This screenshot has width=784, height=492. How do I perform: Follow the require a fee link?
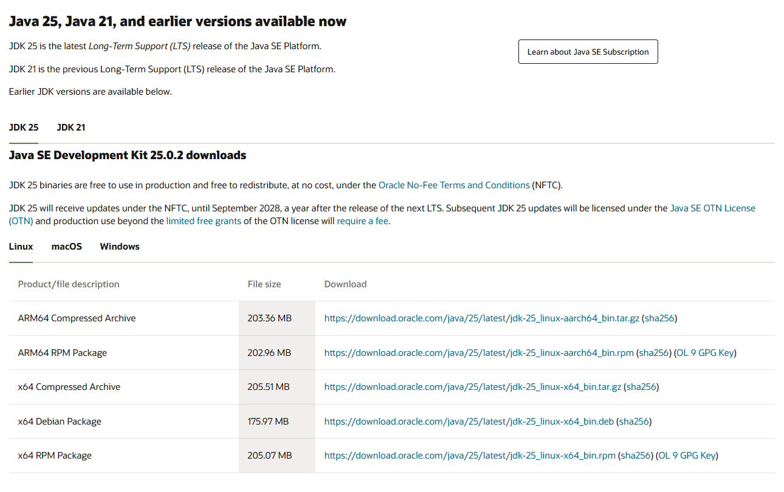pyautogui.click(x=362, y=221)
